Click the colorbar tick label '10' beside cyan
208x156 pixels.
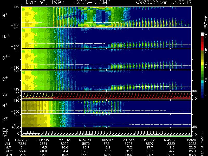(205, 80)
